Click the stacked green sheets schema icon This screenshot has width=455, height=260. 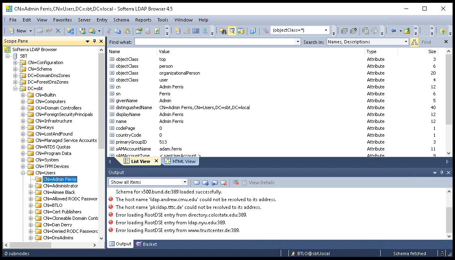point(344,31)
